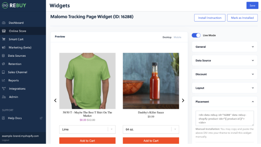Click the Integrations icon in sidebar
This screenshot has height=147, width=261.
click(x=4, y=89)
